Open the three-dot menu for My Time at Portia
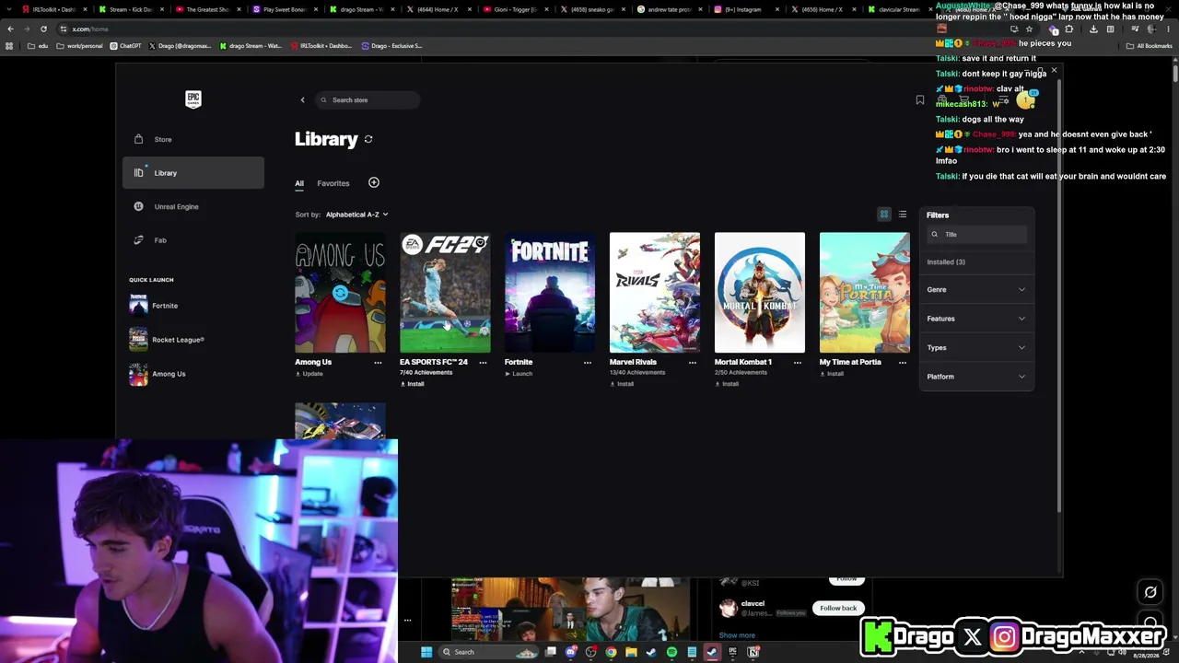Image resolution: width=1179 pixels, height=663 pixels. click(x=903, y=363)
